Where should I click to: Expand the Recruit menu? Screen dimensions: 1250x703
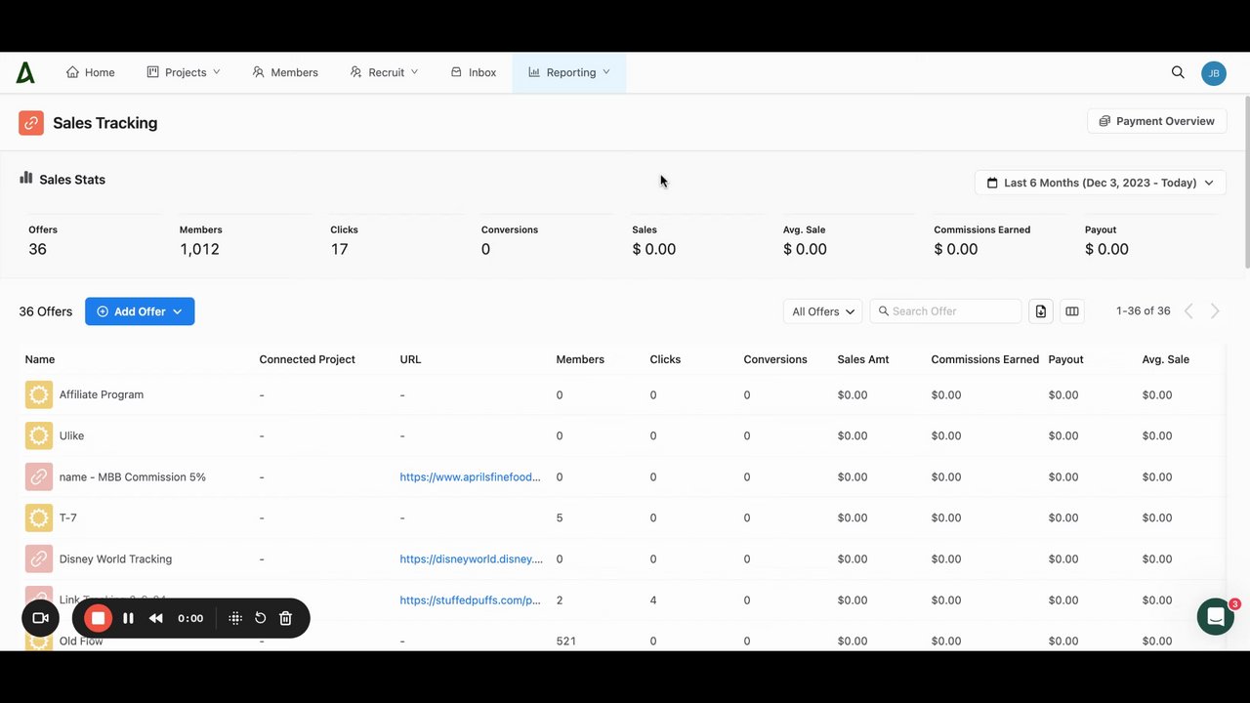pyautogui.click(x=384, y=72)
